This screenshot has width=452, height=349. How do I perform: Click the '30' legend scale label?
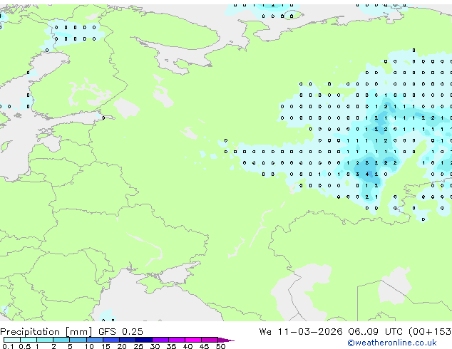coord(155,346)
